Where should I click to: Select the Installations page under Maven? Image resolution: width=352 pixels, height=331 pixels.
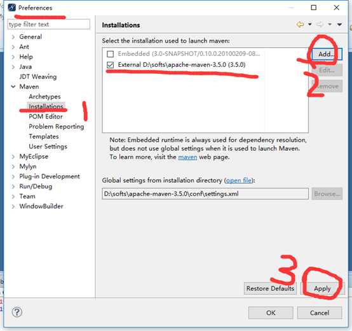pos(46,106)
